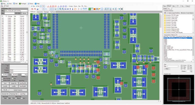
Task: Toggle the eye visibility icon in toolbar
Action: coord(119,9)
